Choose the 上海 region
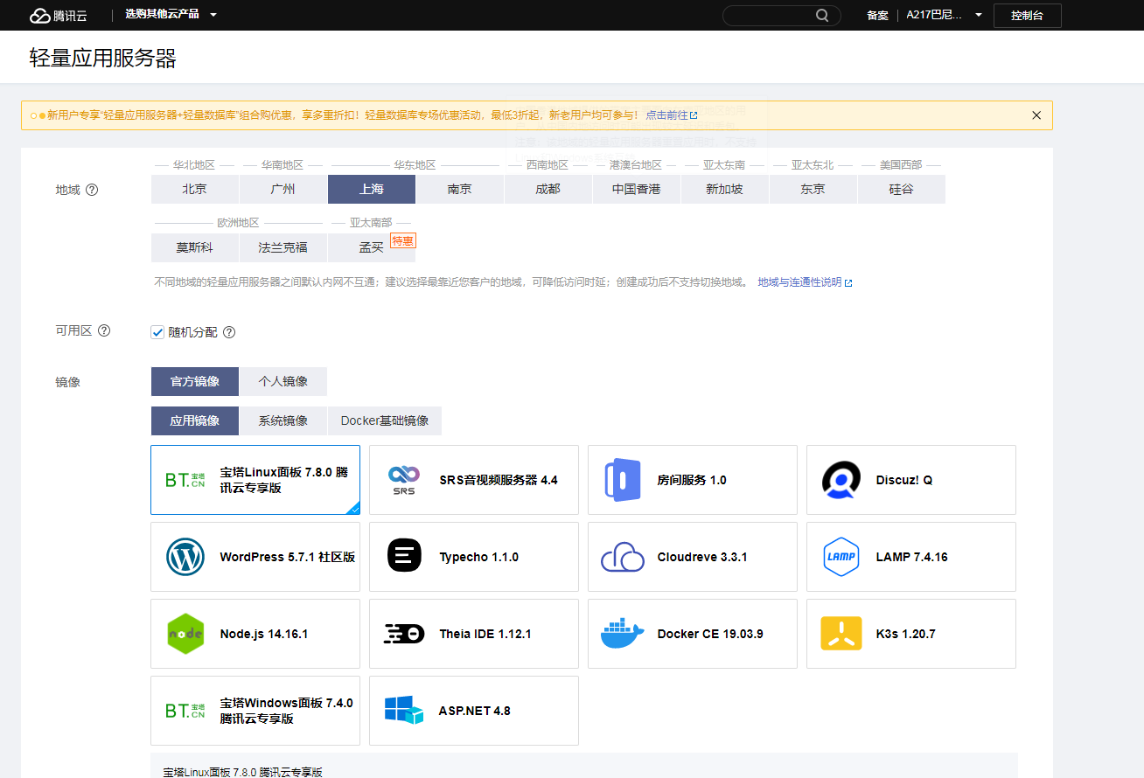 372,189
